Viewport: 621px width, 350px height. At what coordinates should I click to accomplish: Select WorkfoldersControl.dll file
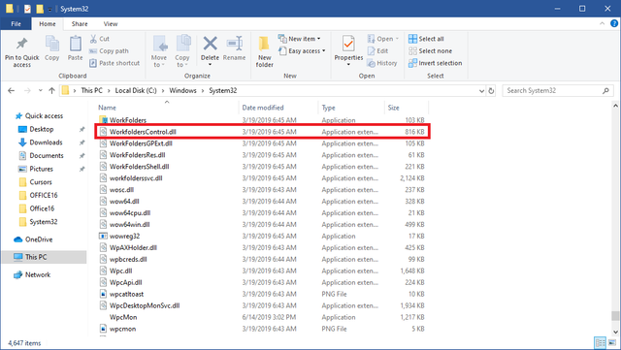coord(262,132)
